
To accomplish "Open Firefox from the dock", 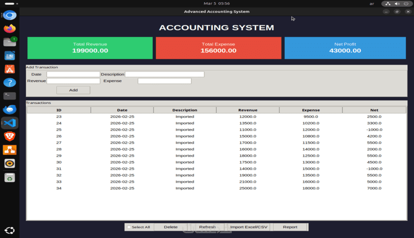I will [9, 28].
